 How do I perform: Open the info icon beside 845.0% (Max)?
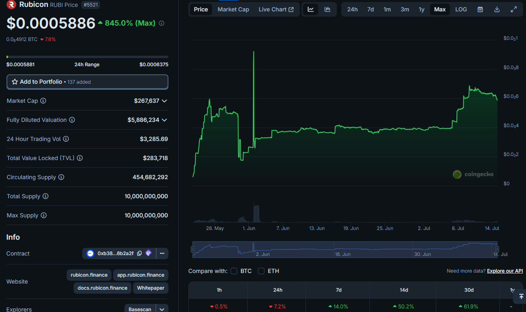pyautogui.click(x=162, y=24)
